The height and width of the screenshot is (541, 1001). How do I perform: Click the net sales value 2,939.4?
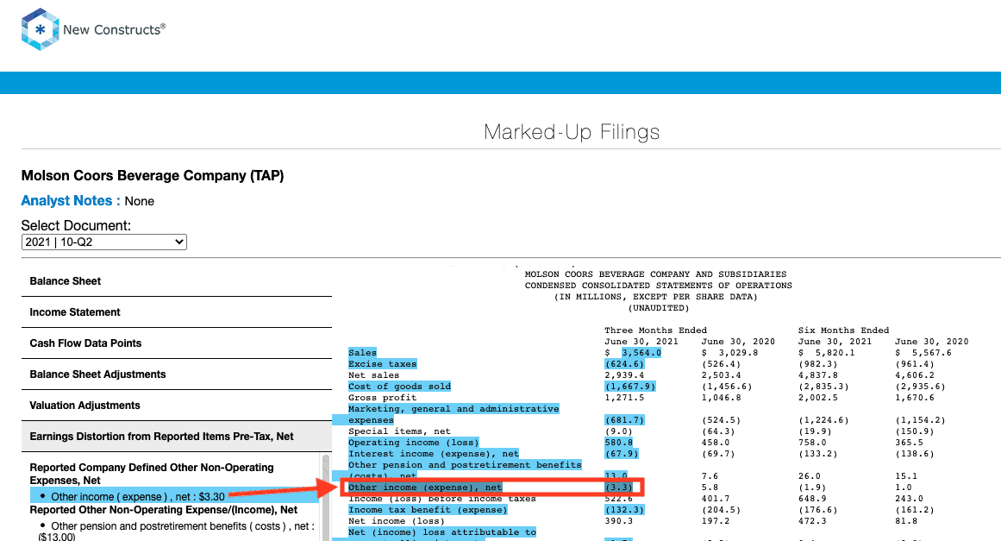coord(624,375)
